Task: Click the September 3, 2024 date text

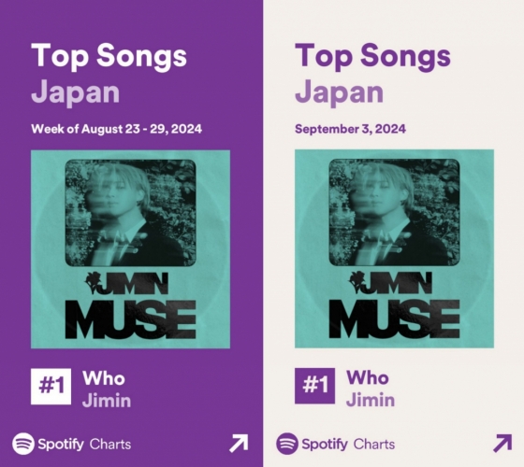Action: (x=350, y=129)
